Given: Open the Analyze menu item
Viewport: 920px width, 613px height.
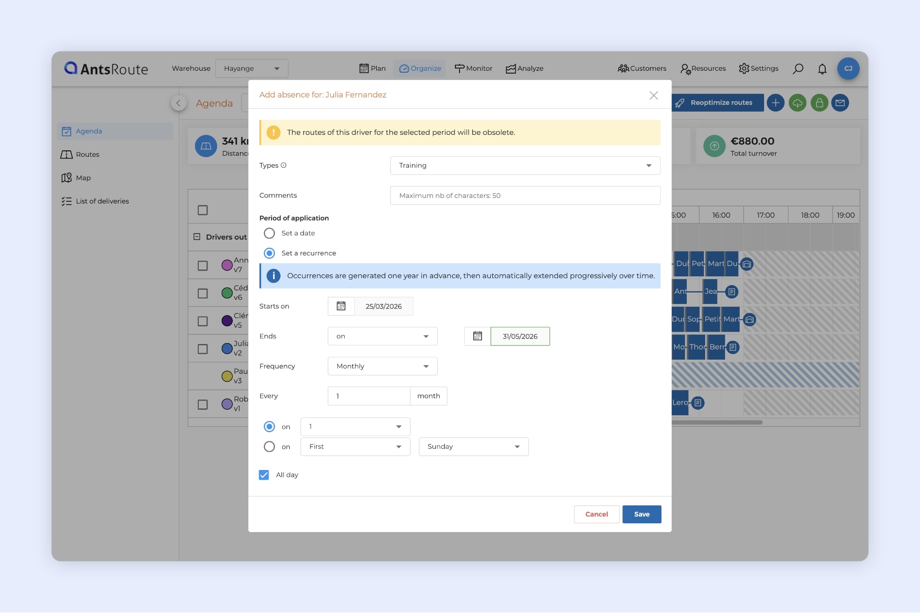Looking at the screenshot, I should coord(524,69).
